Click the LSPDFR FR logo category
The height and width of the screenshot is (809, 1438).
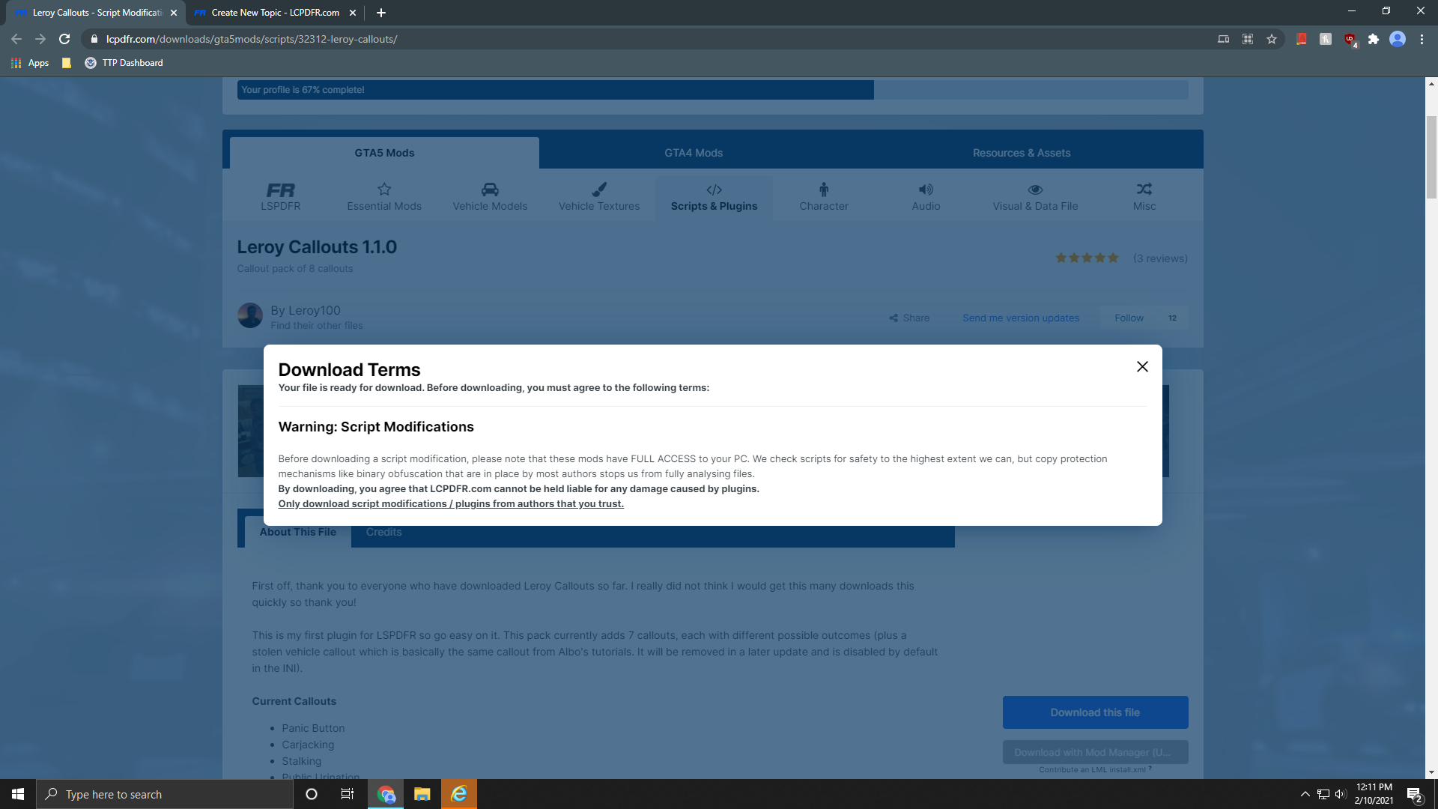pyautogui.click(x=281, y=191)
